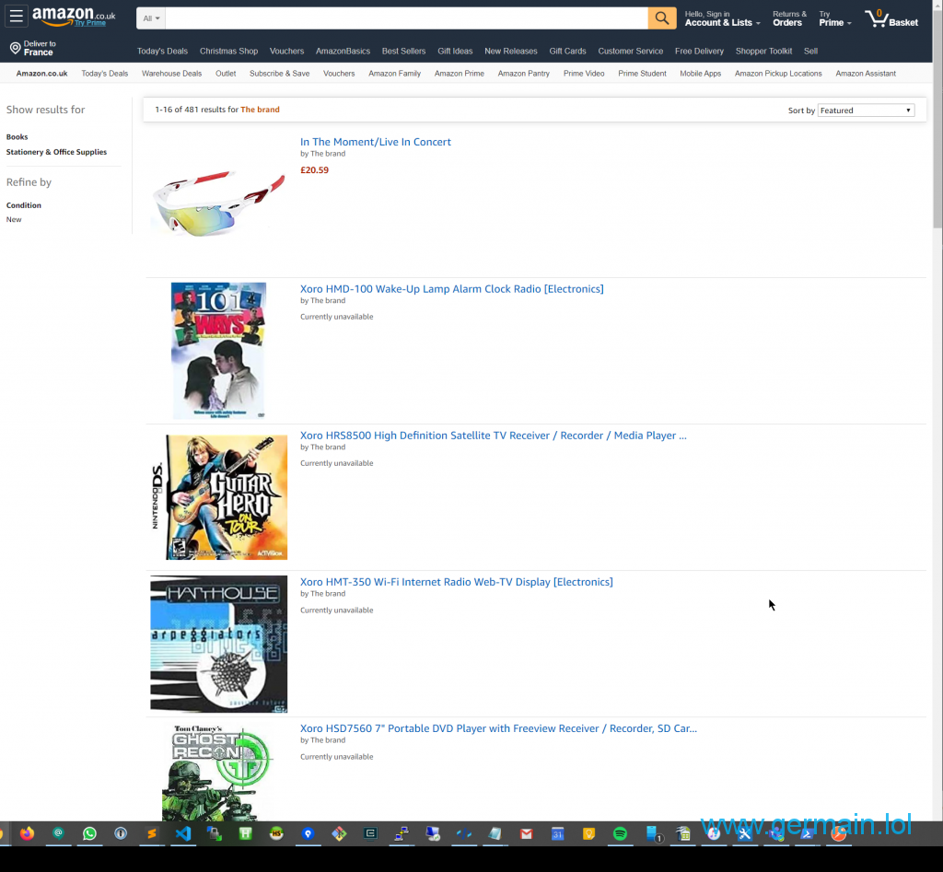The image size is (943, 872).
Task: Expand the Try Prime dropdown
Action: 834,18
